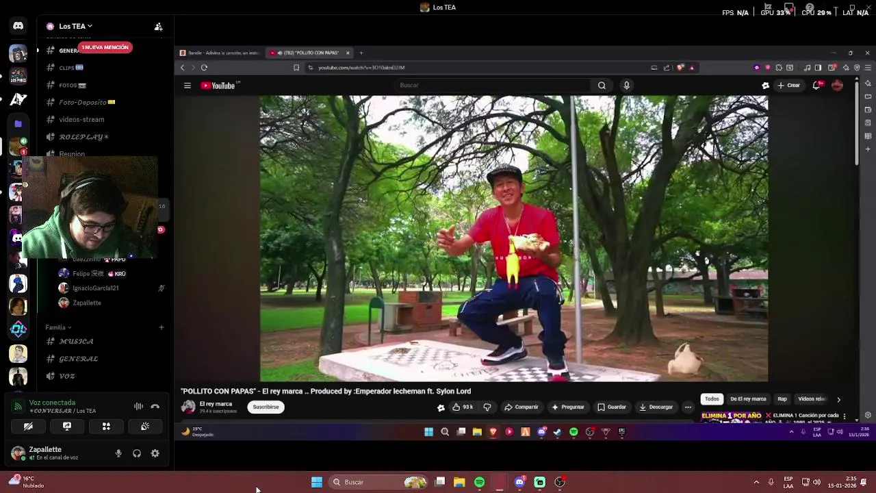Disconnect from the voice call

pos(155,407)
